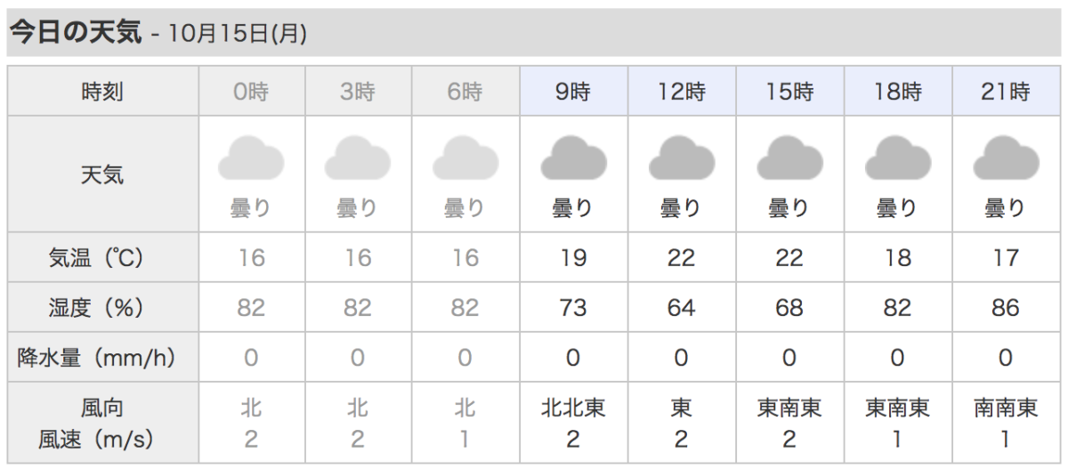Click the cloudy icon for 6時
Image resolution: width=1068 pixels, height=469 pixels.
465,158
